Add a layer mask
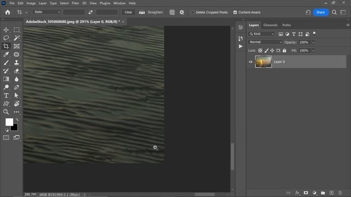Viewport: 351px width, 197px height. point(306,193)
